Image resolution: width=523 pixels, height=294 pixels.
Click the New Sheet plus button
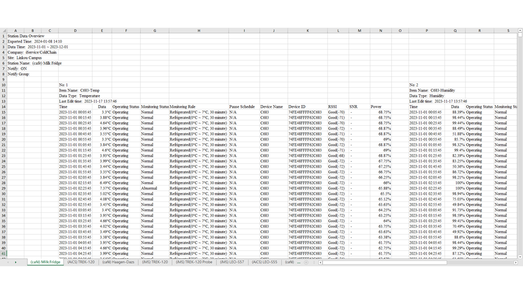[x=306, y=262]
